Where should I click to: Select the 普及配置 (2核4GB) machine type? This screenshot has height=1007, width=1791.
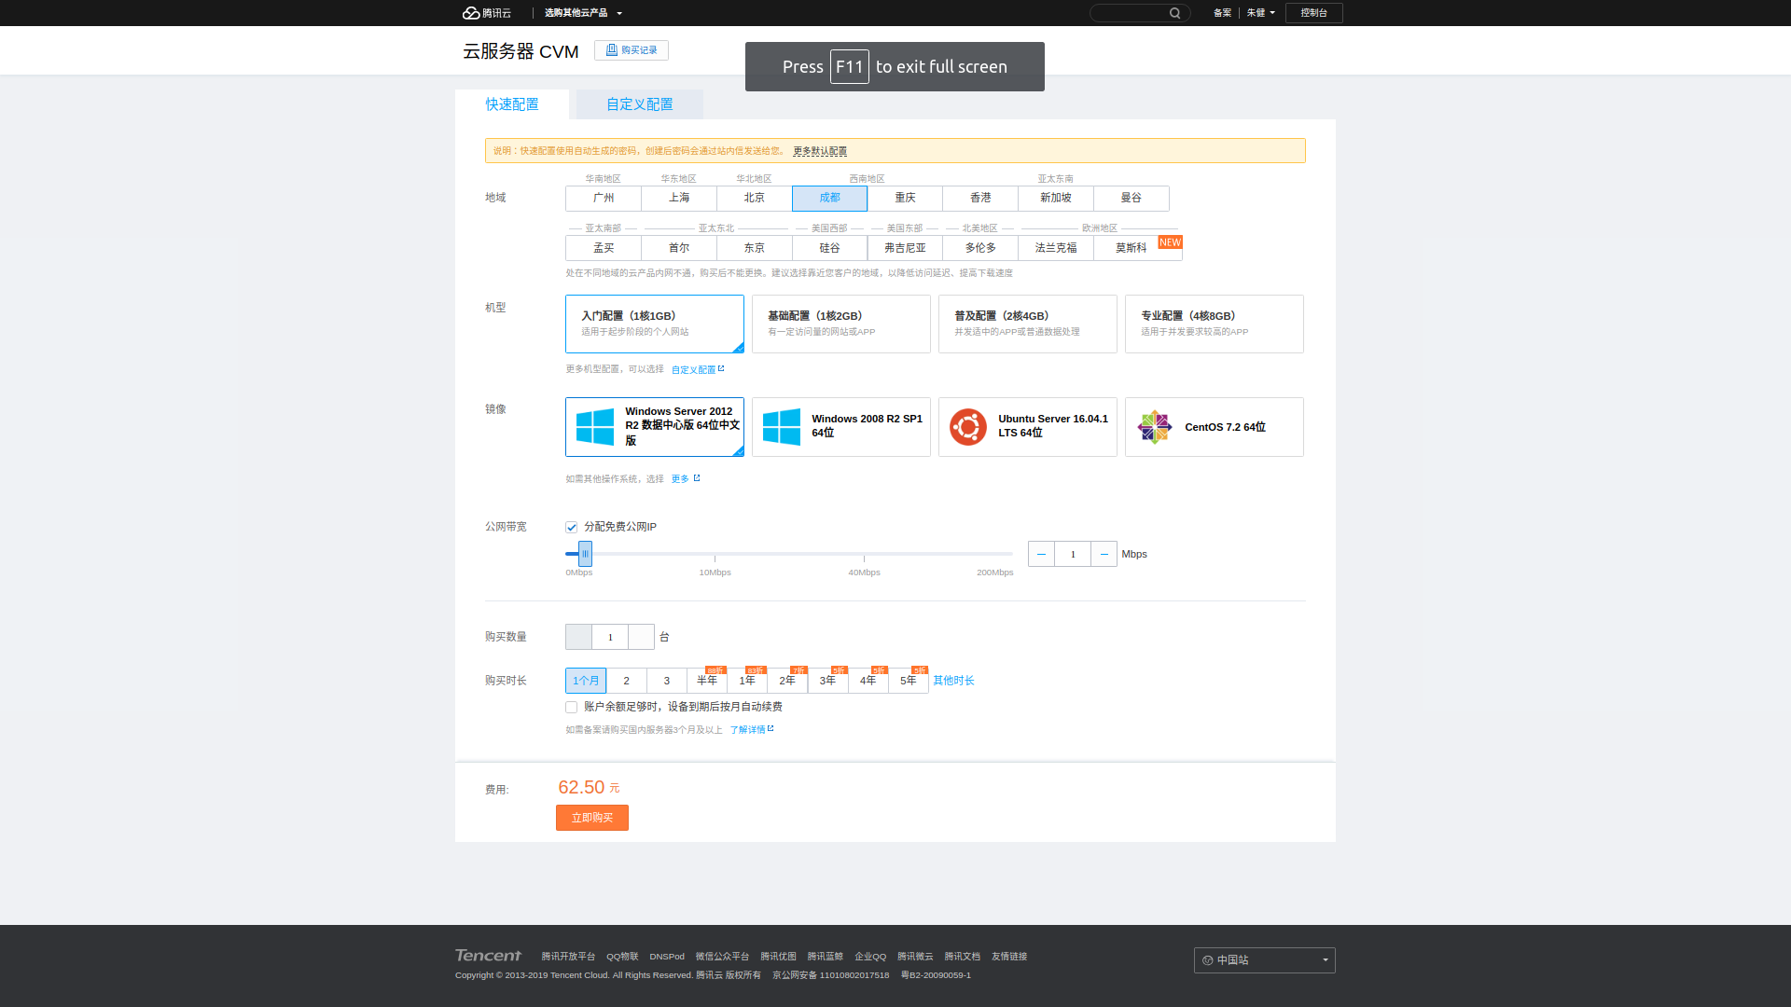(1028, 324)
